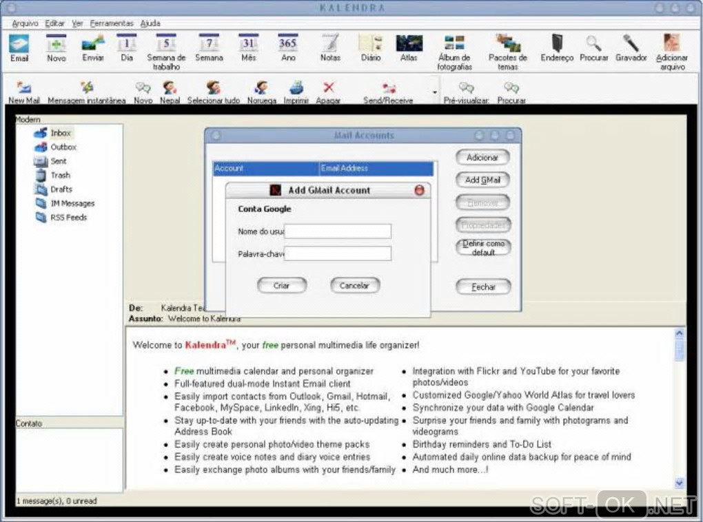Select the IM Messages folder
The image size is (703, 522).
coord(65,203)
